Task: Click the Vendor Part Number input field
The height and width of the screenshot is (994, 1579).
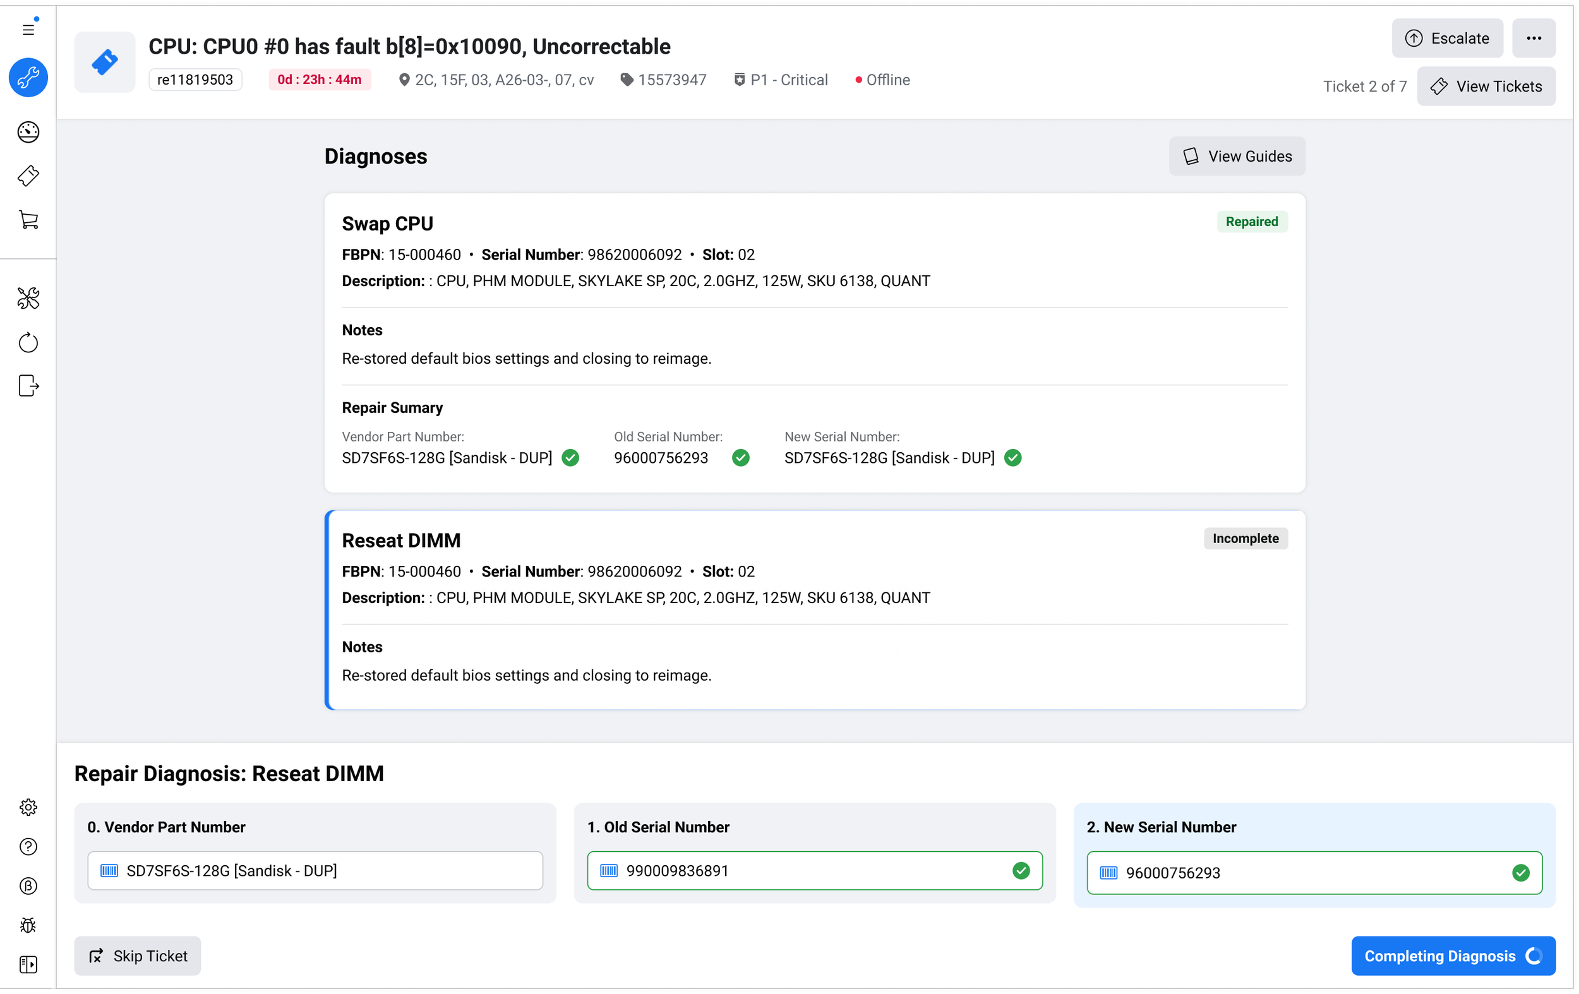Action: (x=315, y=871)
